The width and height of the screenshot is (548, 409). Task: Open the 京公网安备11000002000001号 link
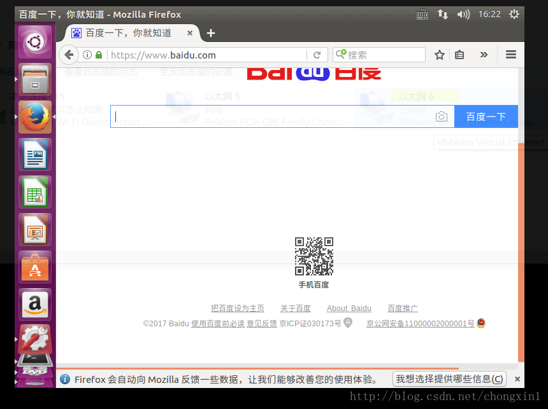(x=420, y=324)
